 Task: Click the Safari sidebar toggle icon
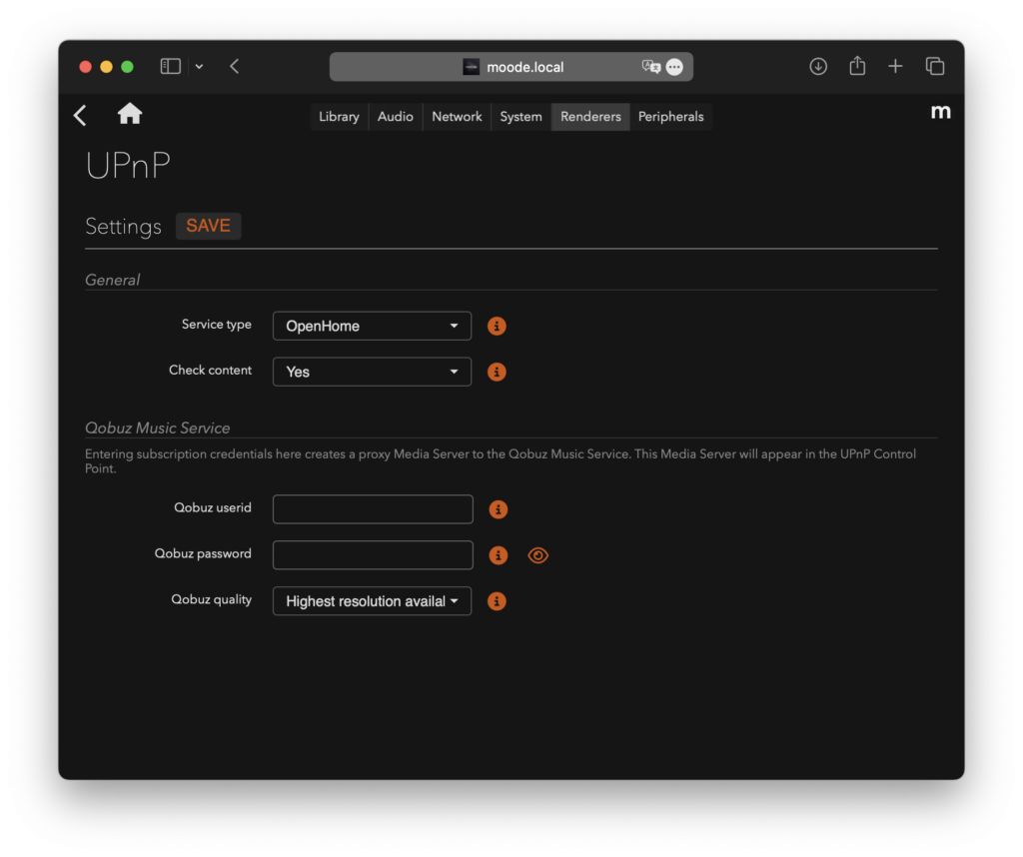(x=171, y=67)
